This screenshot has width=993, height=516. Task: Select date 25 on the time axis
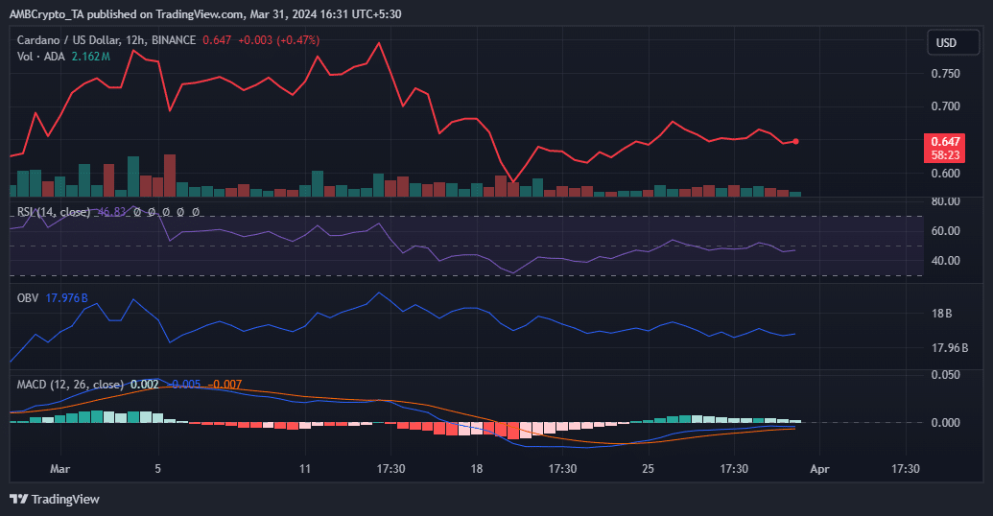(x=649, y=469)
